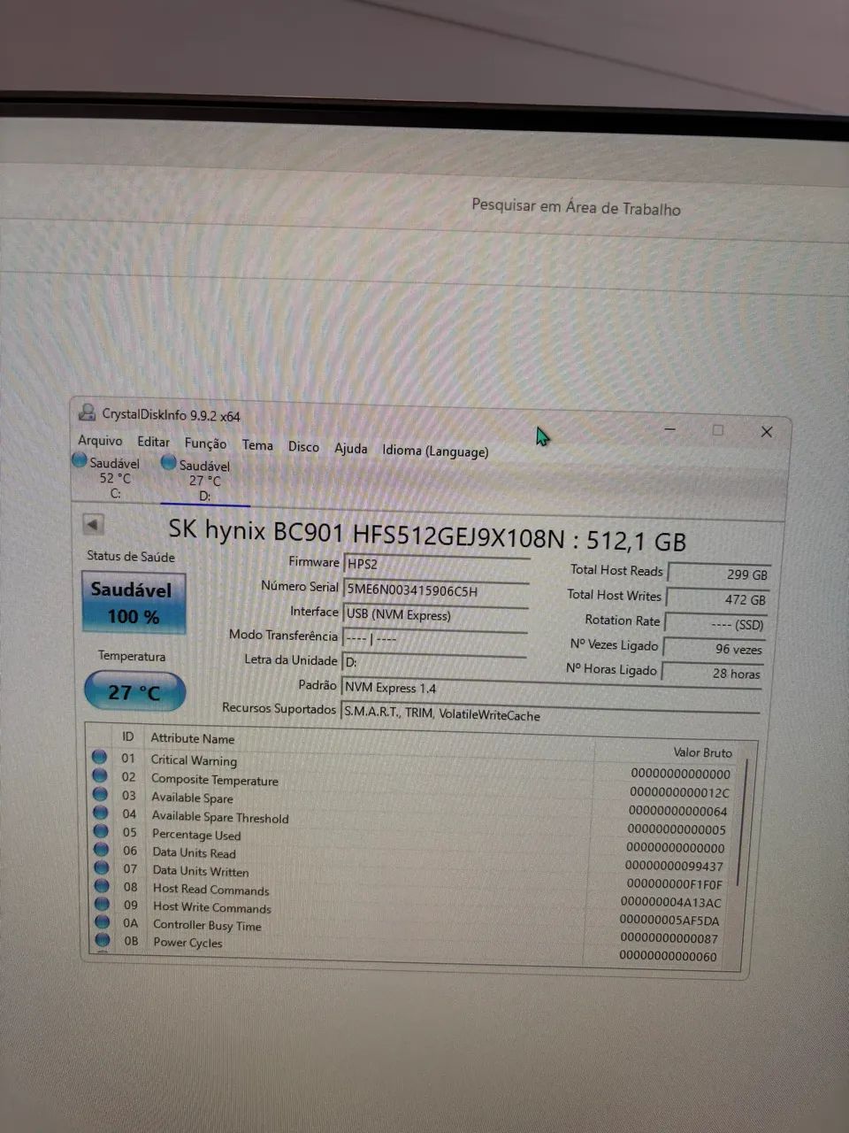Select the Data Units Written attribute name
The width and height of the screenshot is (849, 1133).
(200, 871)
